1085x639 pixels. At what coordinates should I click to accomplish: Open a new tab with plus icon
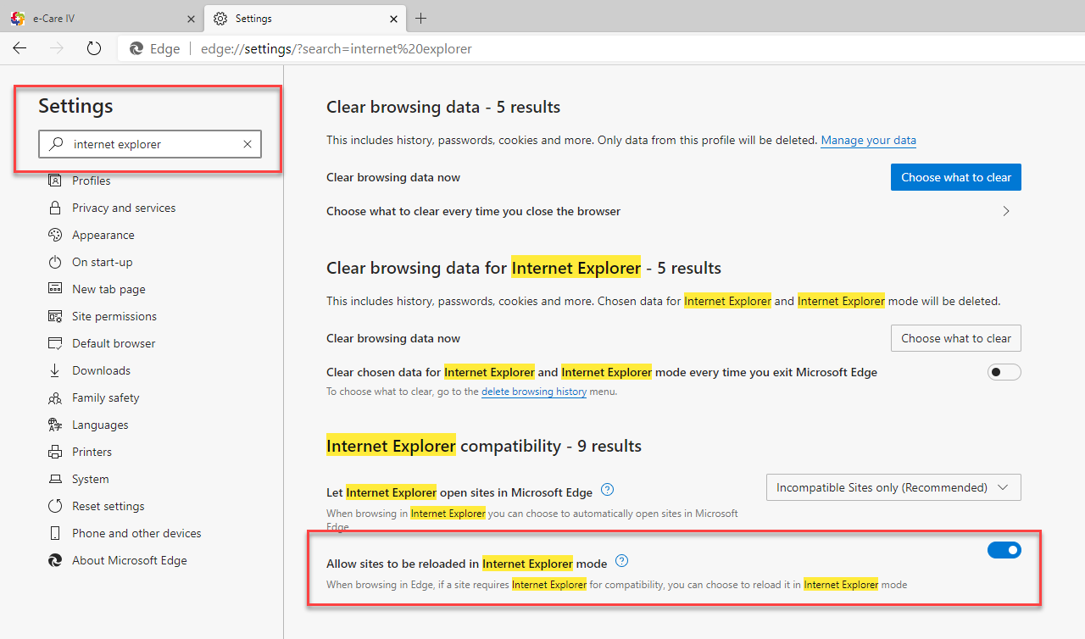point(421,18)
